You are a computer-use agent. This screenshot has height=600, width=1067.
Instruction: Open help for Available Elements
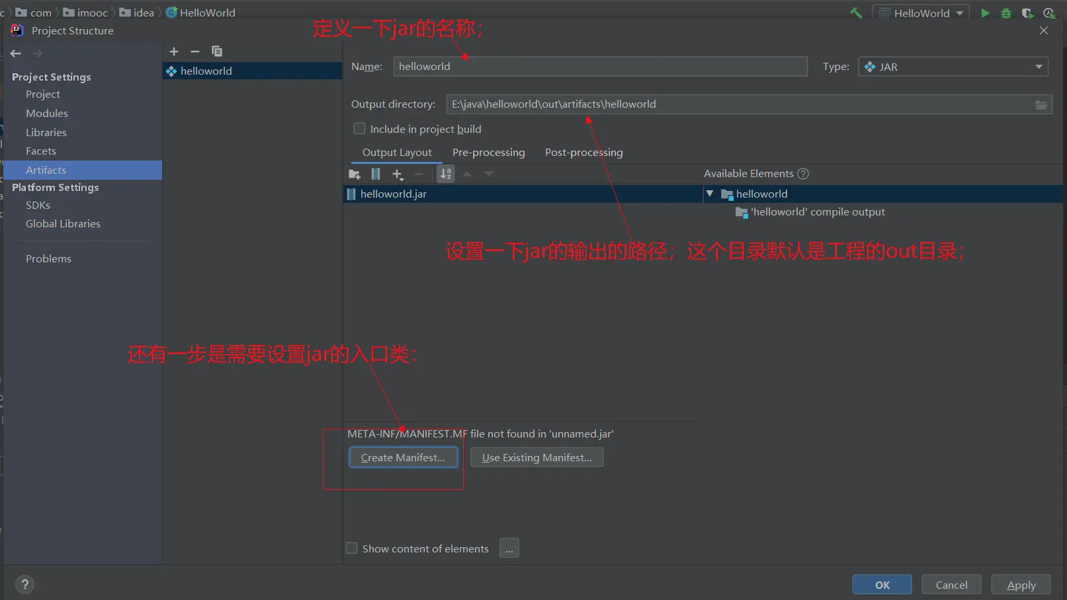click(803, 174)
